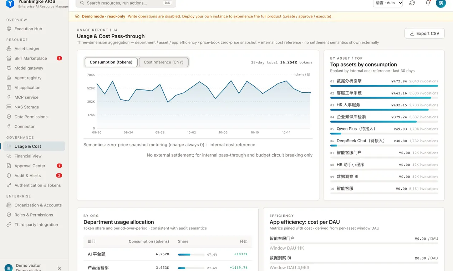This screenshot has height=271, width=453.
Task: Click the user avatar in top bar
Action: (x=441, y=3)
